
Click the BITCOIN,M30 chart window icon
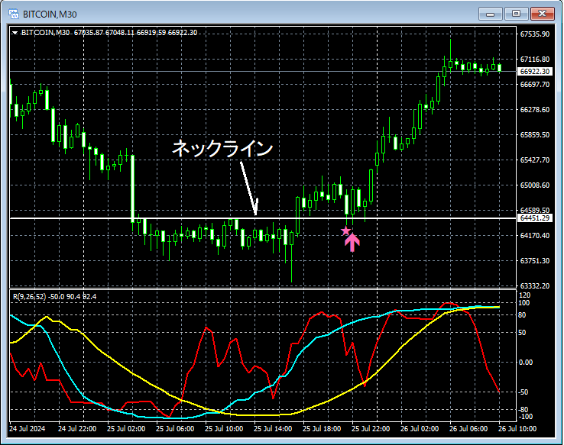pos(14,14)
